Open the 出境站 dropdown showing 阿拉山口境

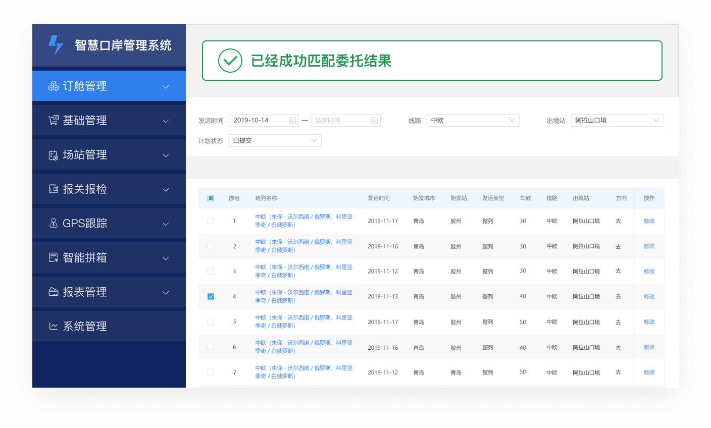click(x=617, y=120)
